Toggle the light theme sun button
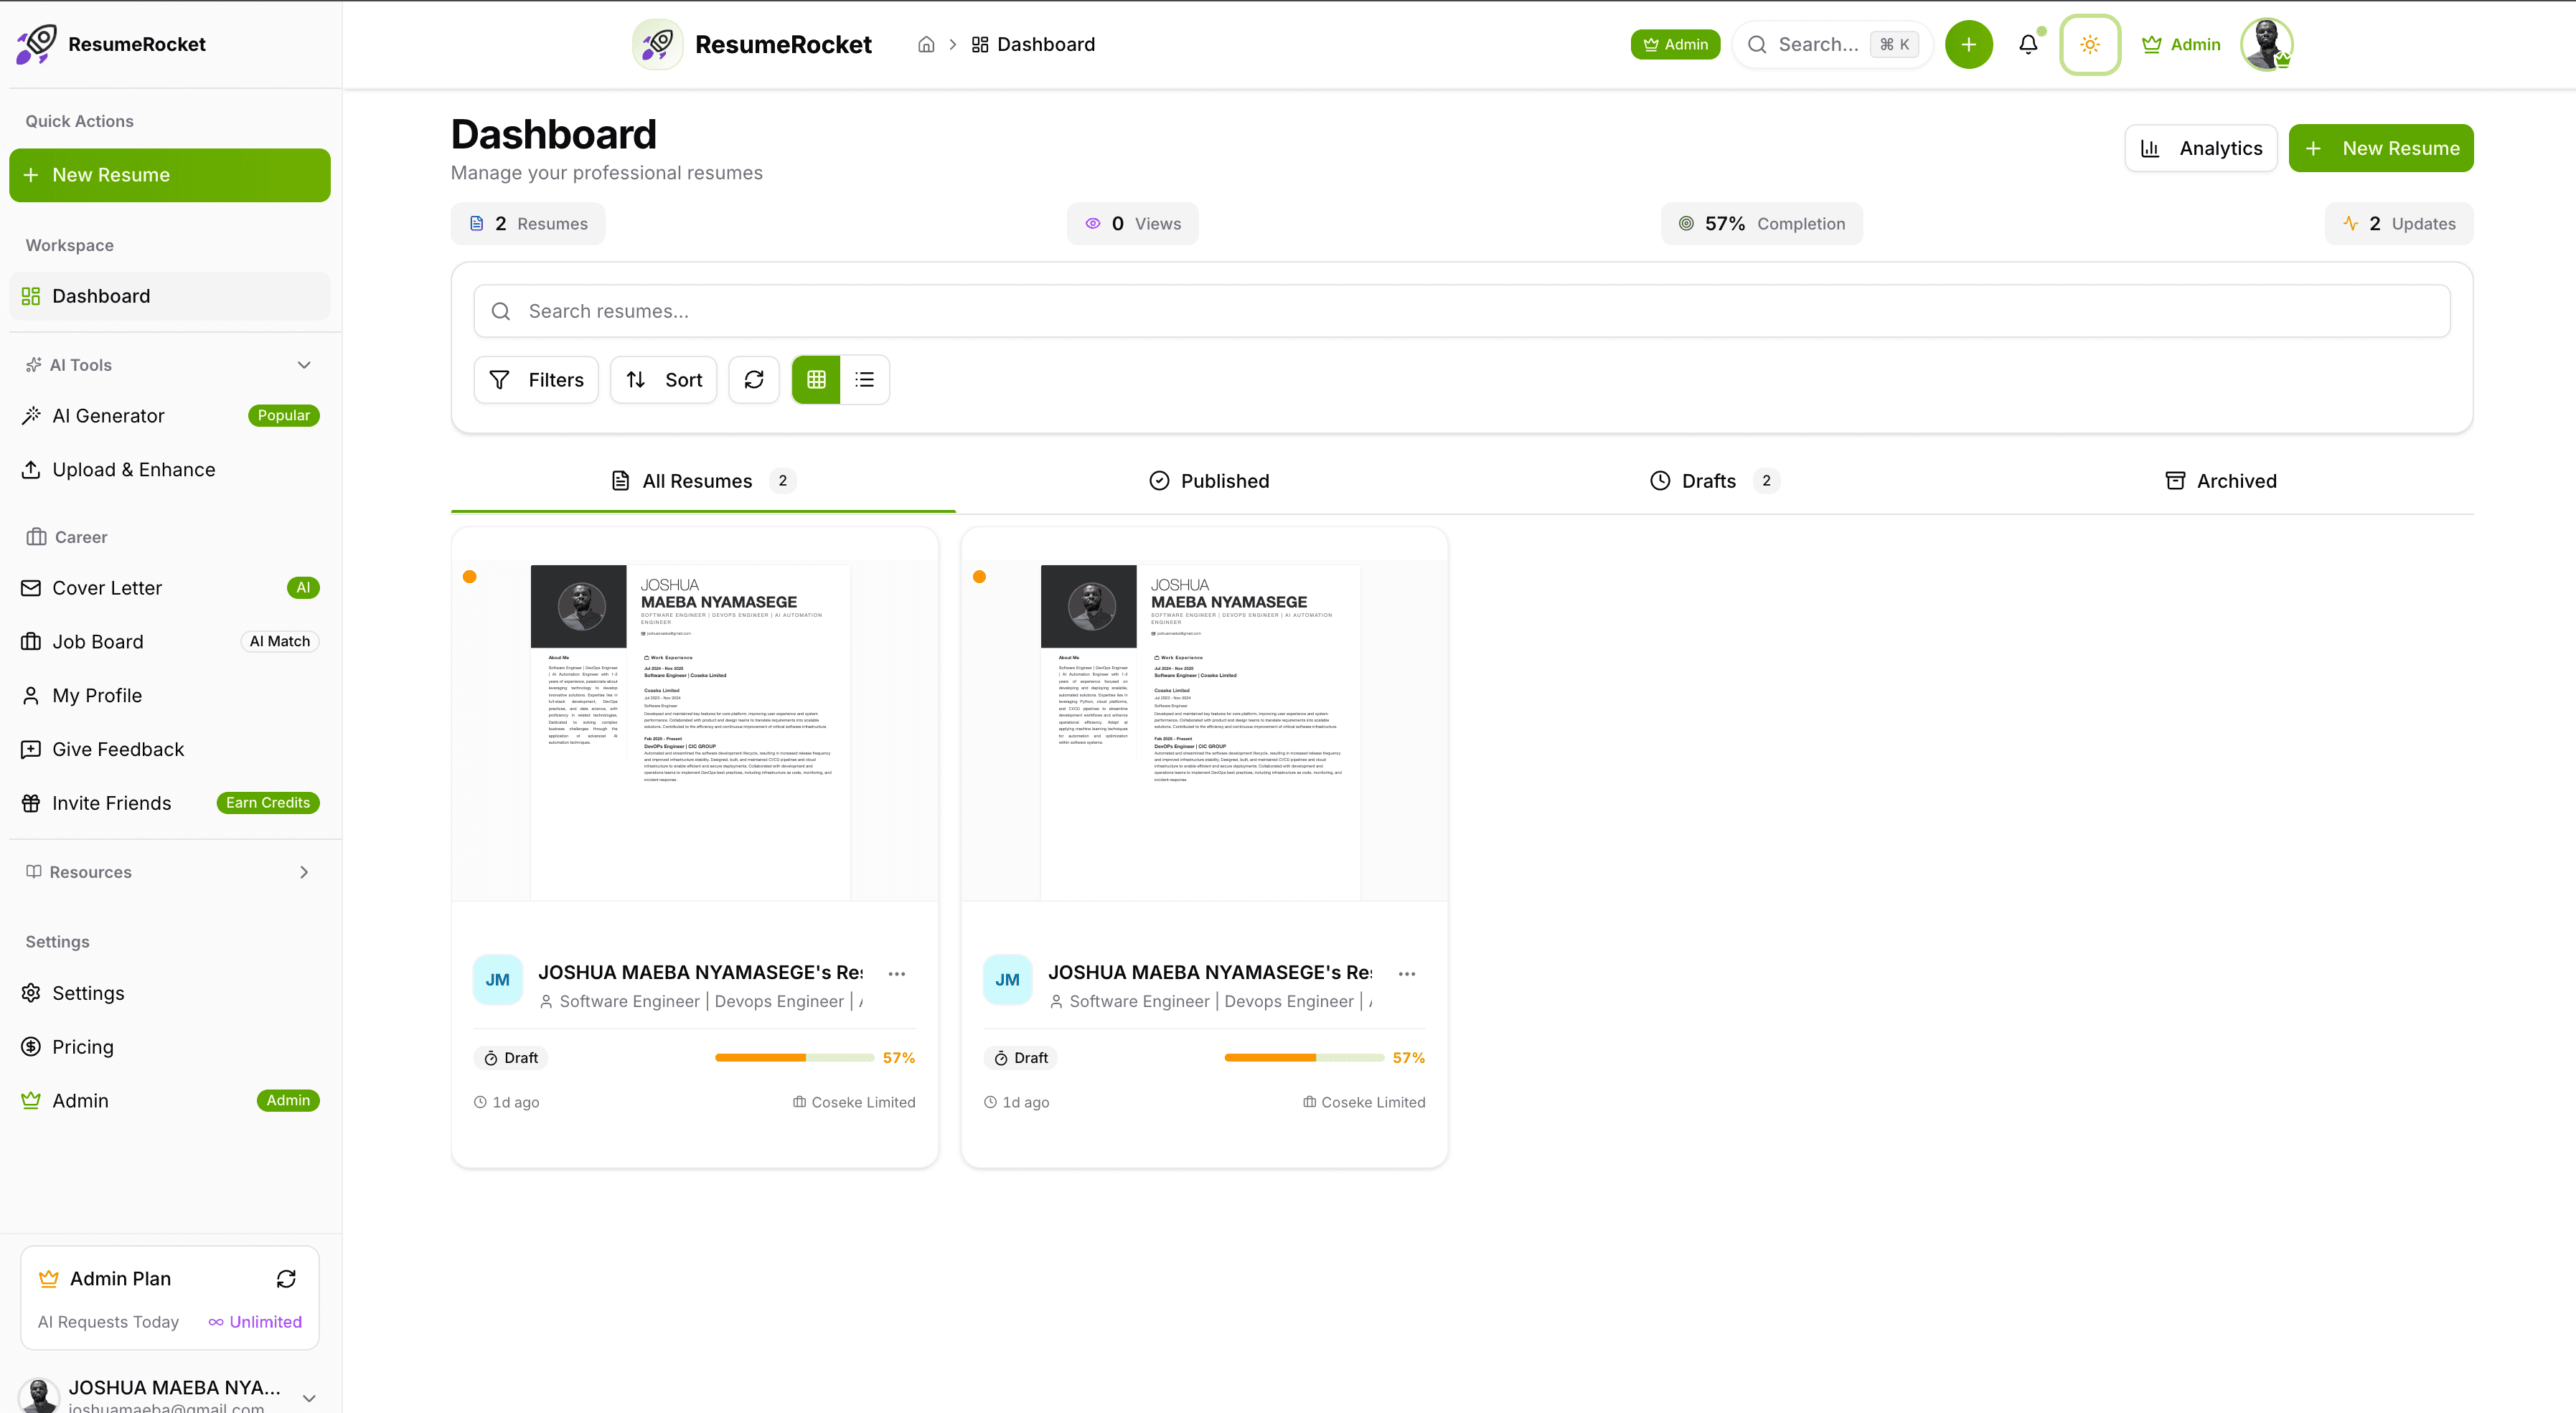The width and height of the screenshot is (2576, 1413). pyautogui.click(x=2089, y=44)
